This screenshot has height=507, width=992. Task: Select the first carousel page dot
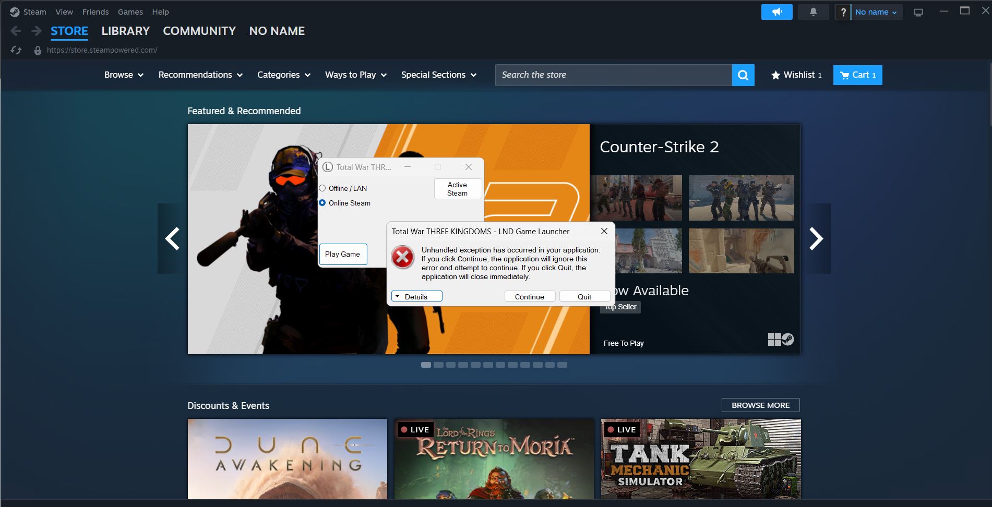coord(425,365)
